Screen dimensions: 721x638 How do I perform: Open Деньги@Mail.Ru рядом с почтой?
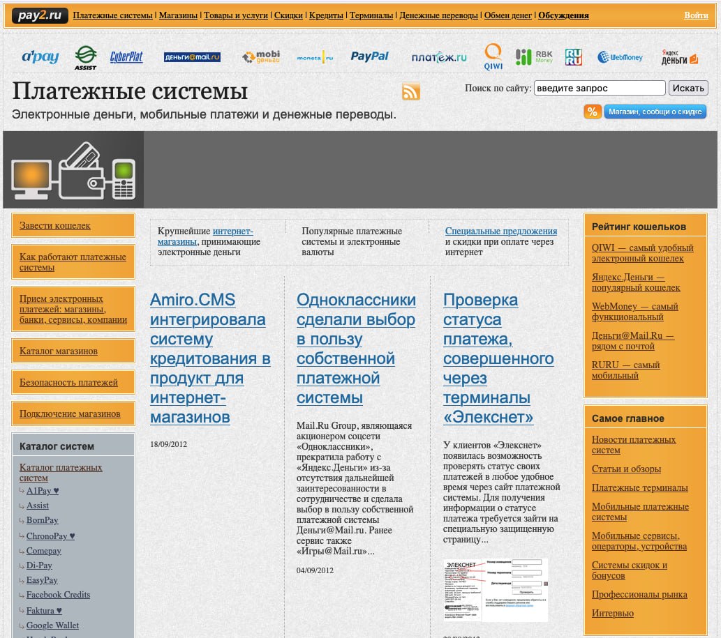click(x=633, y=341)
